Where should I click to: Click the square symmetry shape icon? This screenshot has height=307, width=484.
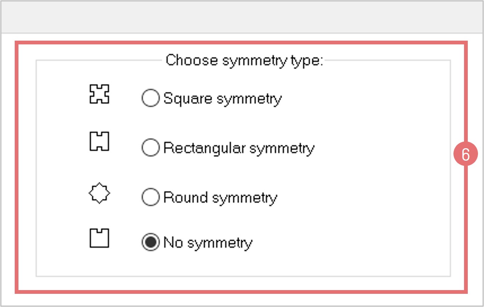click(x=99, y=94)
